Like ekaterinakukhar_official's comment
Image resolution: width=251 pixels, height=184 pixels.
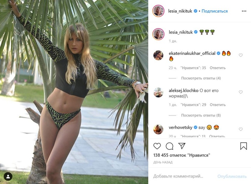point(241,55)
